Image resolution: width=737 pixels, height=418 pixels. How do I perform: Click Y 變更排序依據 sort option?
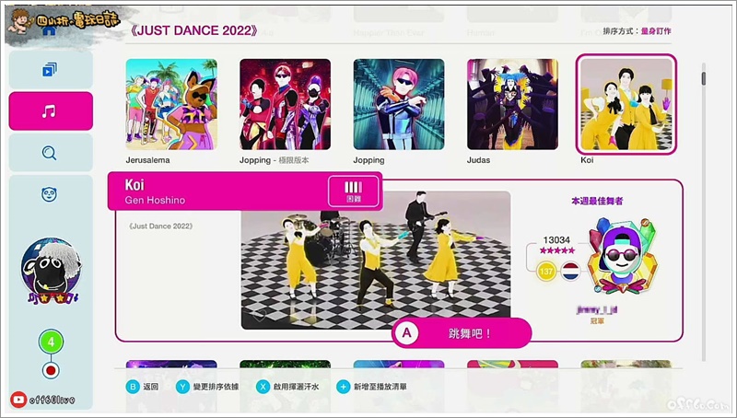pyautogui.click(x=207, y=387)
